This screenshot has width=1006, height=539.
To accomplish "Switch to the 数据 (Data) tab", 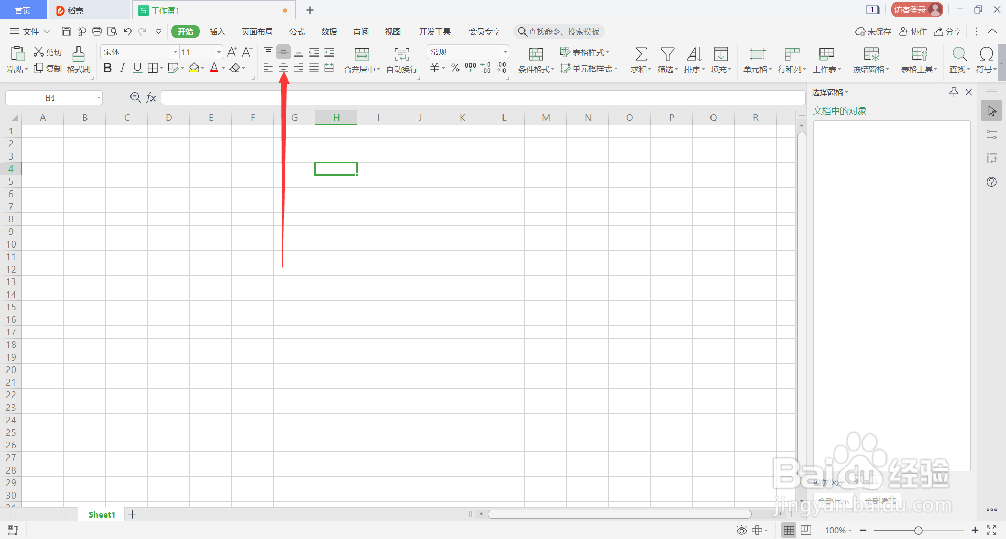I will coord(329,31).
